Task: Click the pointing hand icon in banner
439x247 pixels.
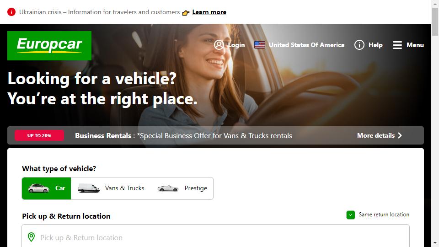Action: tap(186, 13)
